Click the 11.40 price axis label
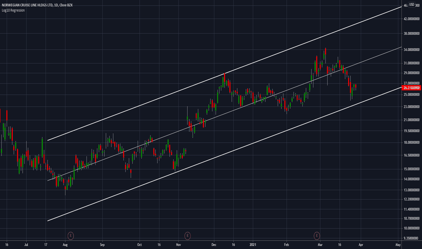This screenshot has width=422, height=249. click(412, 209)
